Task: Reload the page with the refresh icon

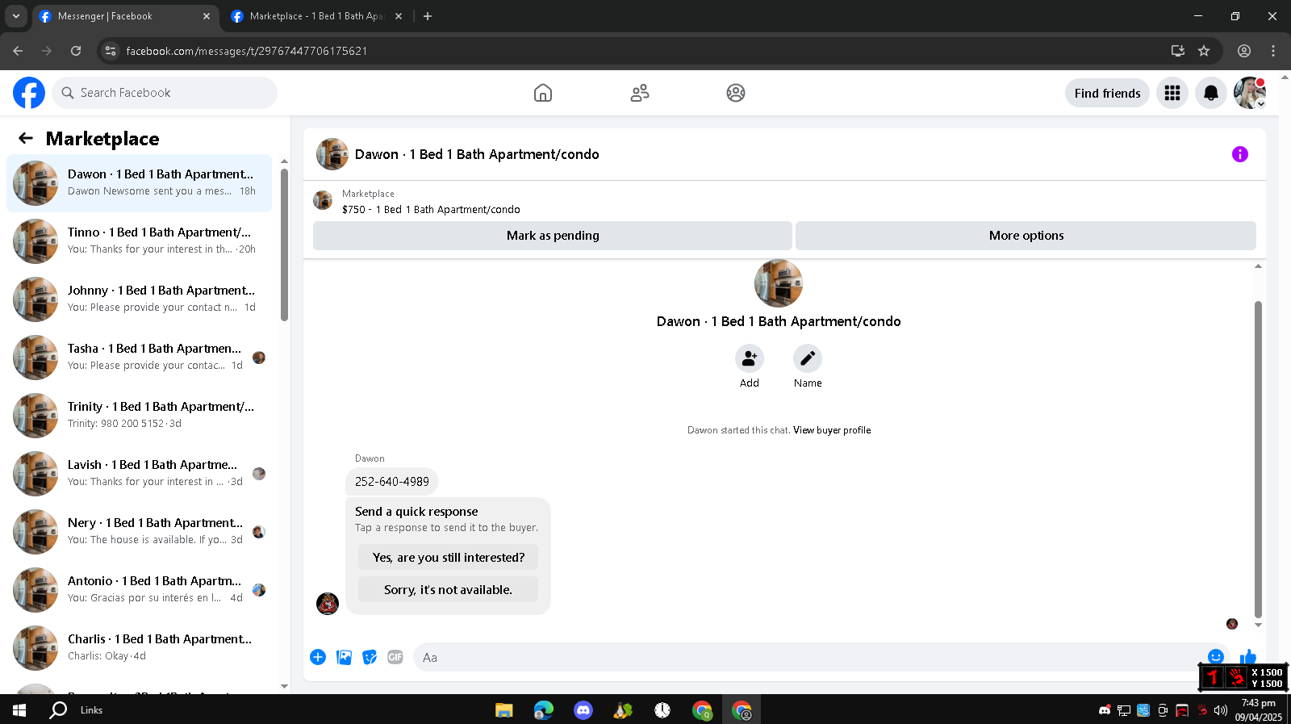Action: [x=76, y=51]
